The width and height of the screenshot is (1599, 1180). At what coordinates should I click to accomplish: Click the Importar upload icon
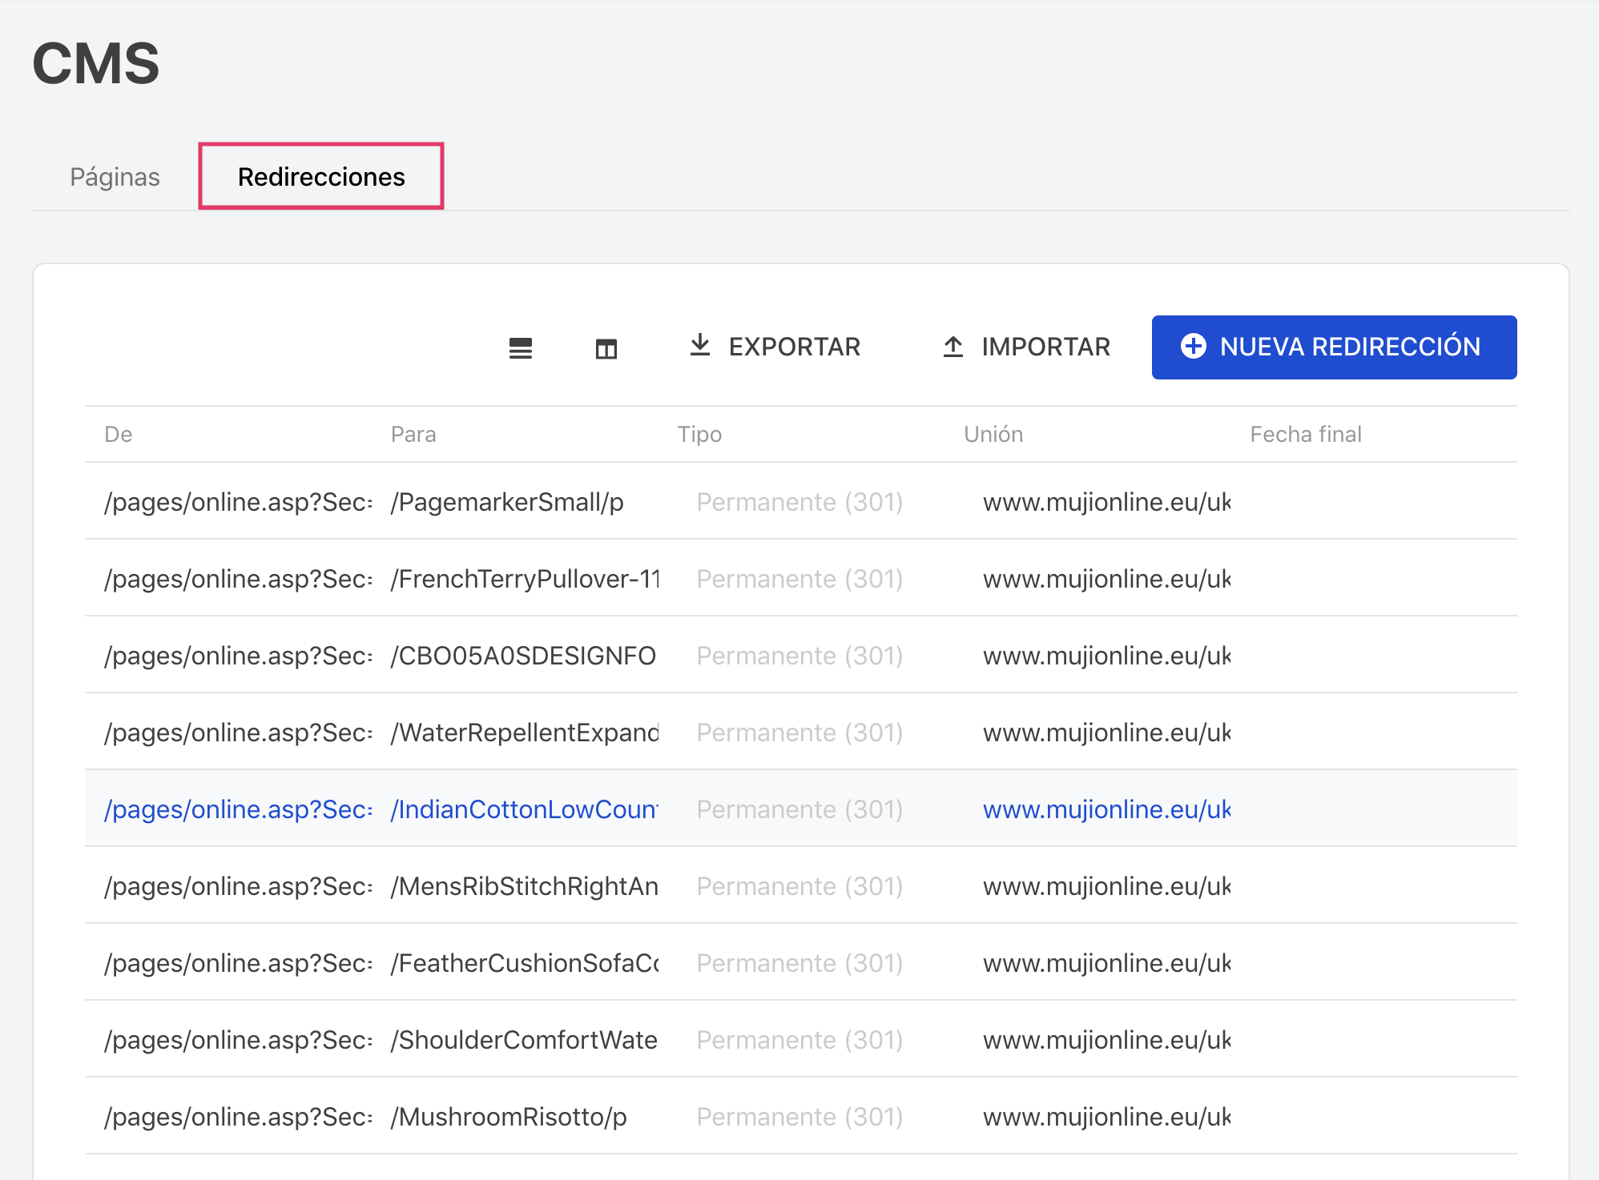pos(953,347)
